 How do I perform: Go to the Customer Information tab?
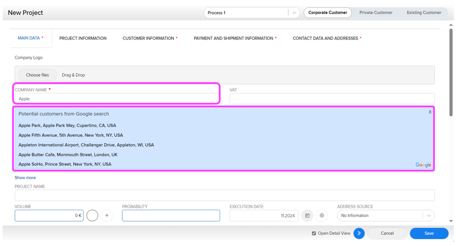[150, 38]
